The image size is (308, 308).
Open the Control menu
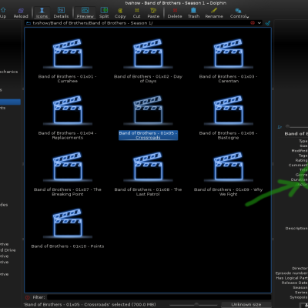pos(239,13)
